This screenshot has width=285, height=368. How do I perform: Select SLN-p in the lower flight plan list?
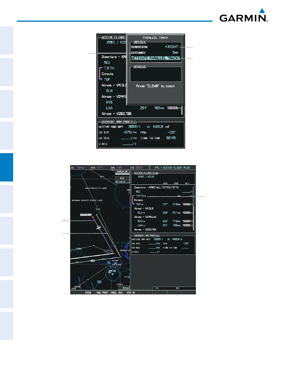tap(141, 213)
